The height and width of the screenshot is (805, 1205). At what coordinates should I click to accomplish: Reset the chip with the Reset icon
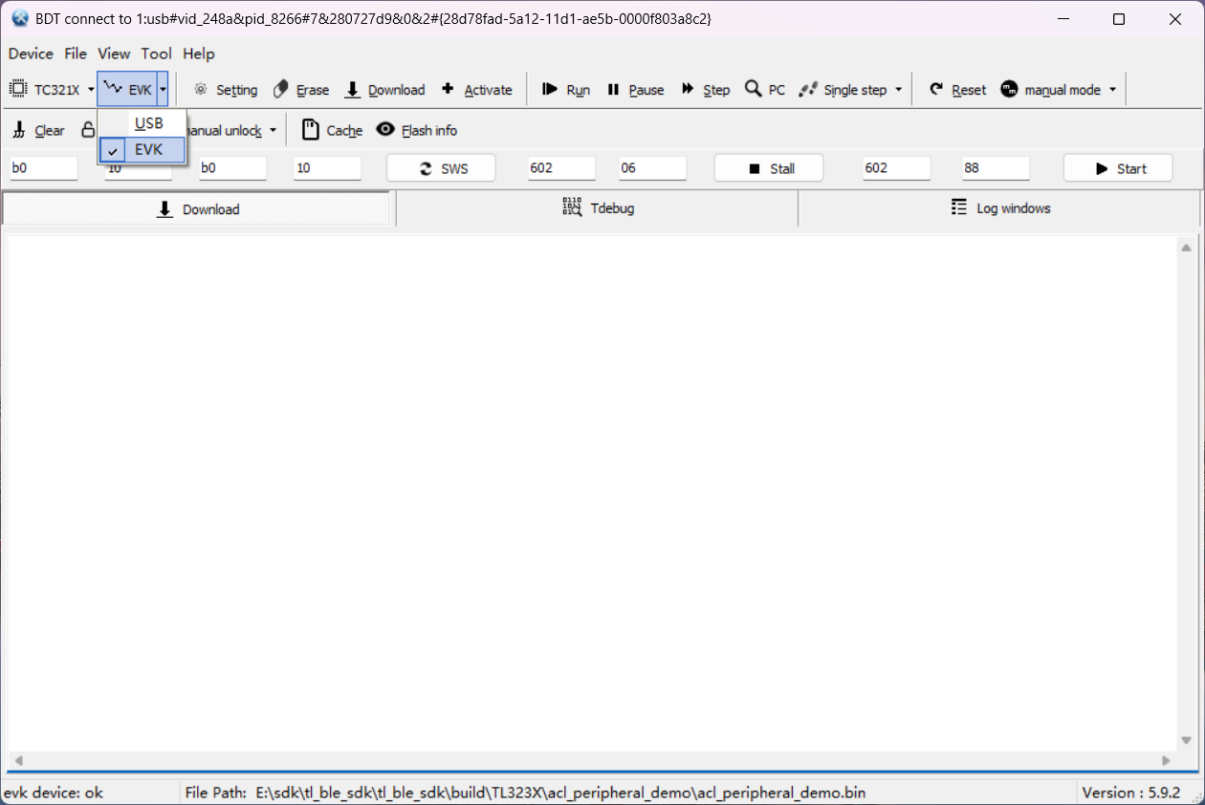pos(936,89)
